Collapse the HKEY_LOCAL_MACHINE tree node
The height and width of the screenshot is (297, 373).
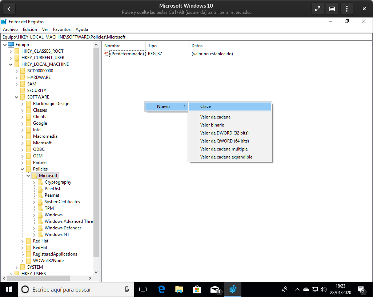pyautogui.click(x=11, y=64)
